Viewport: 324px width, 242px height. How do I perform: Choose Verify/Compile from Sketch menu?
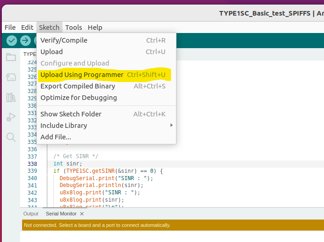[x=106, y=40]
